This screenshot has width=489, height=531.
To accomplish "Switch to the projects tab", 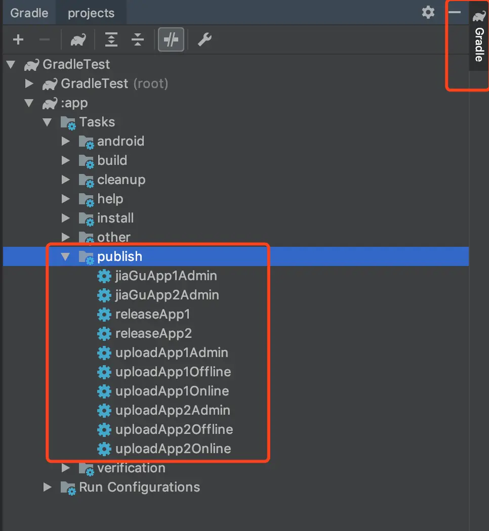I will (x=91, y=13).
